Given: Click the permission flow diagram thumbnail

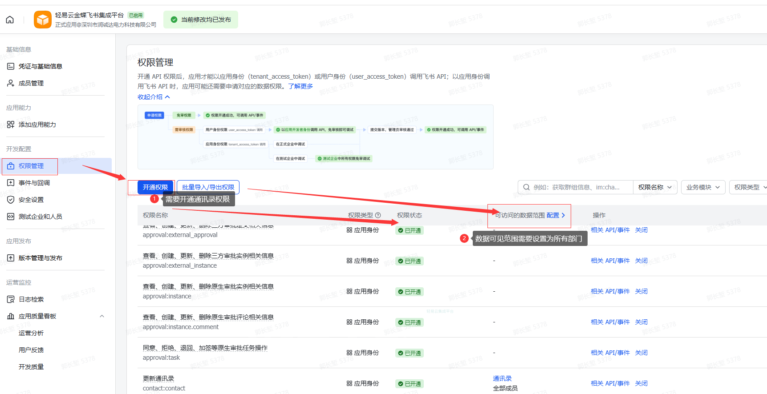Looking at the screenshot, I should pyautogui.click(x=315, y=137).
